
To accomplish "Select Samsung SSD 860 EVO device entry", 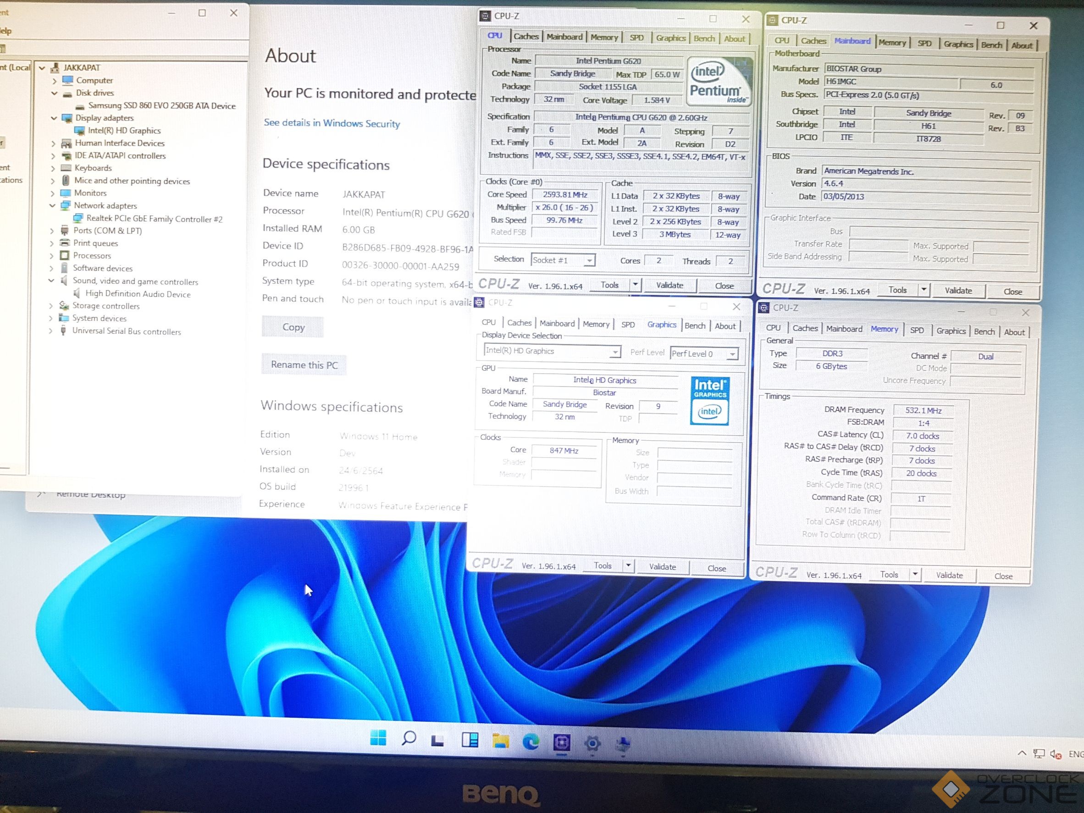I will point(162,106).
